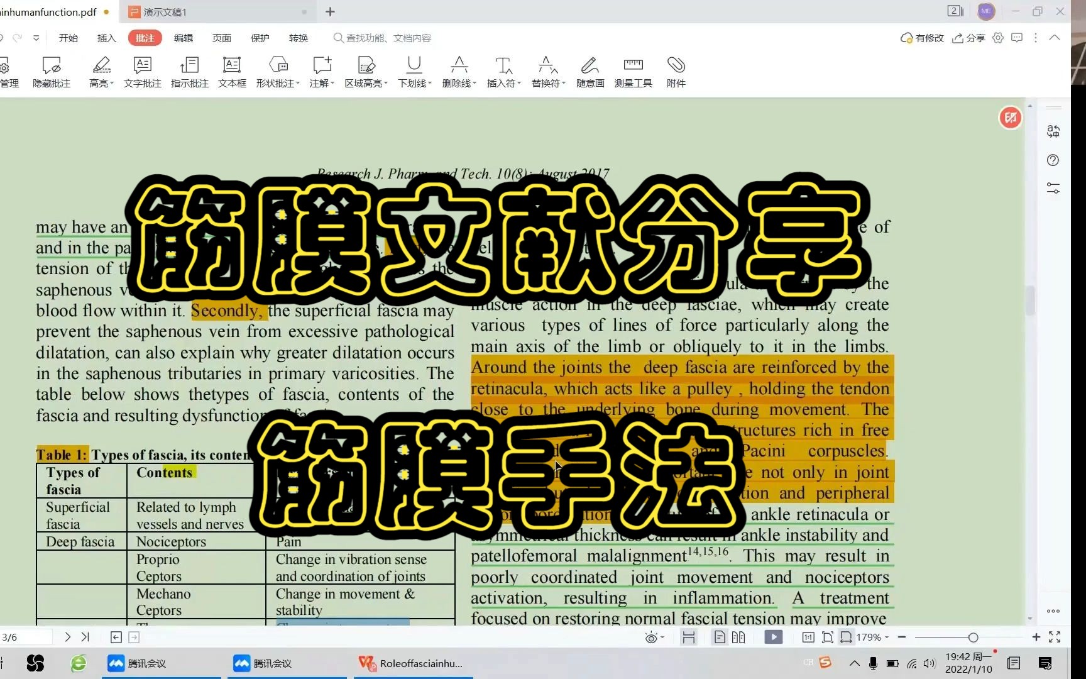Open Roleoffasciainhu... WPS taskbar item
The width and height of the screenshot is (1086, 679).
click(413, 663)
